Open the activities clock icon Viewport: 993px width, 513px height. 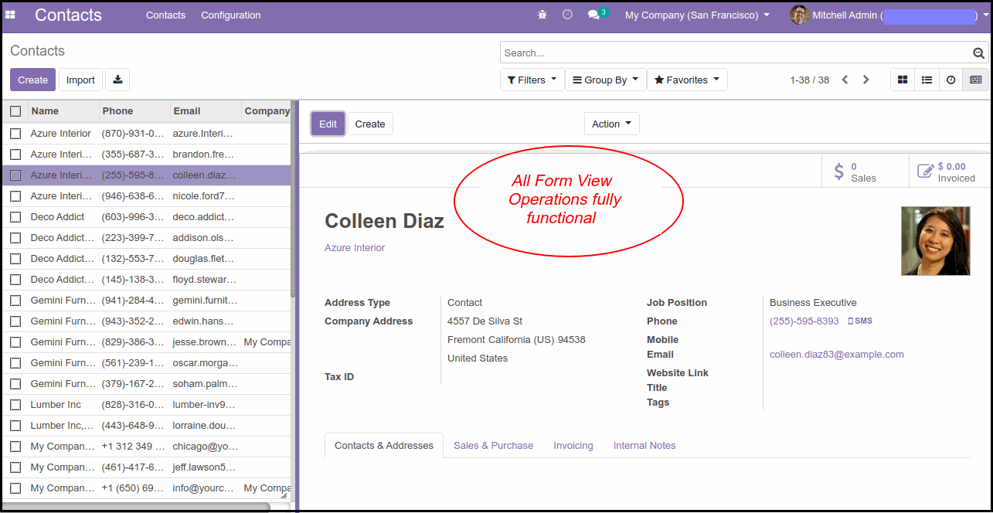[567, 15]
